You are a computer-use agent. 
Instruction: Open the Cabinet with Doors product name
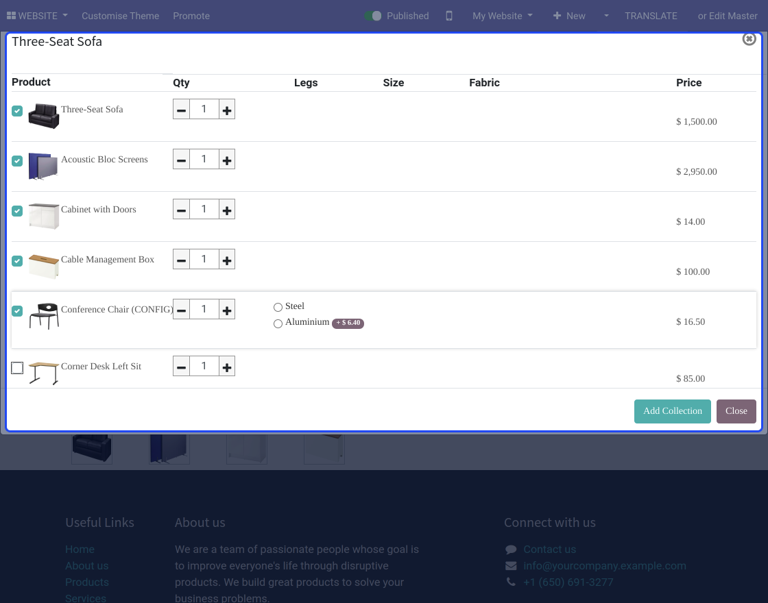(99, 209)
